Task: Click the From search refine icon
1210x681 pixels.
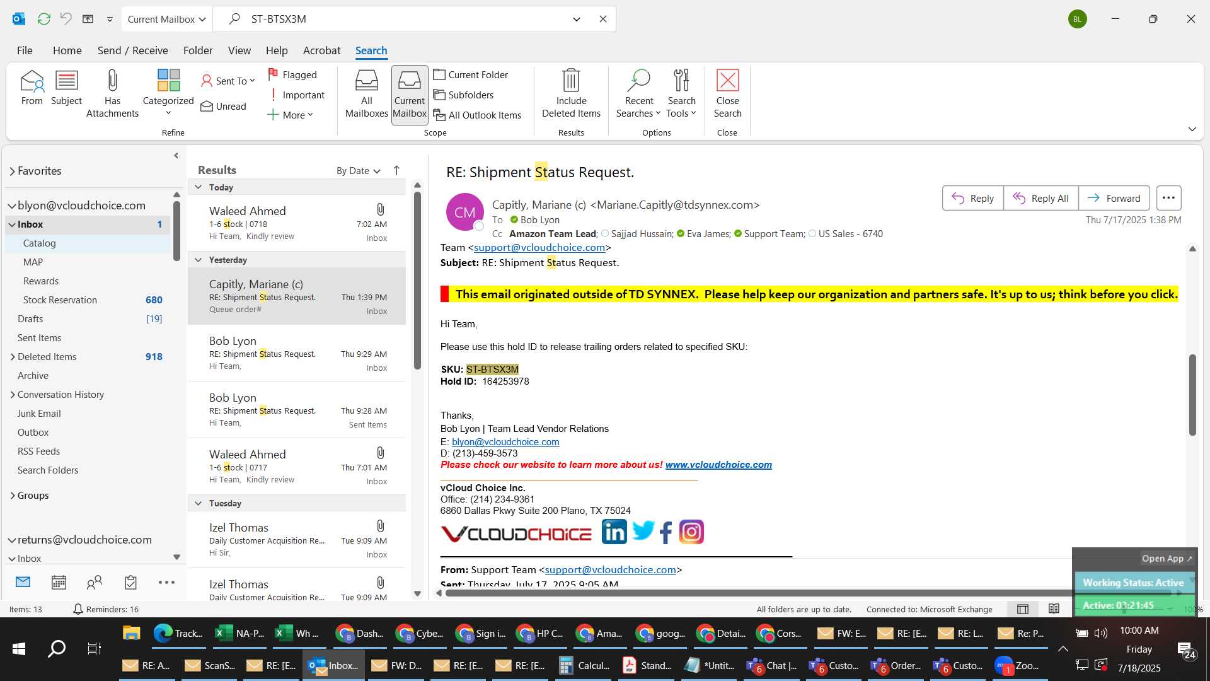Action: tap(32, 88)
